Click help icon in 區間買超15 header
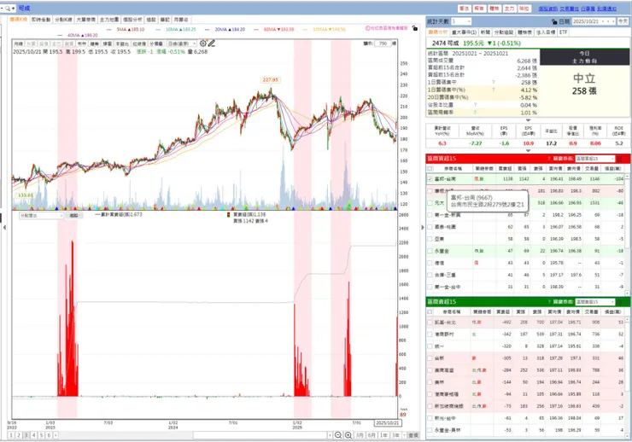 click(x=549, y=159)
